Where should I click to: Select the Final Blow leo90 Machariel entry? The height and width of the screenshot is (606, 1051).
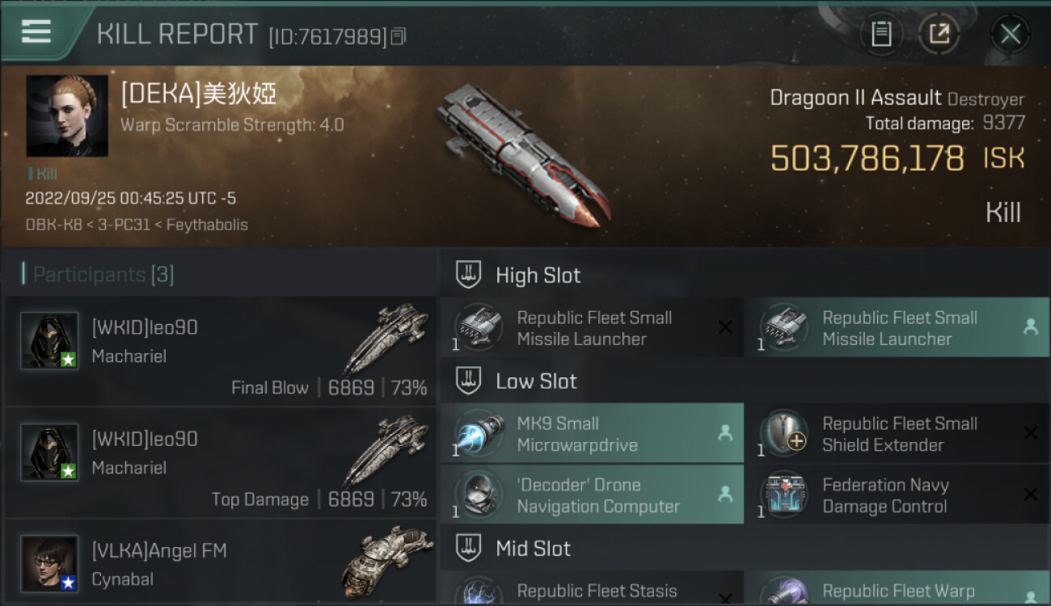click(x=220, y=351)
